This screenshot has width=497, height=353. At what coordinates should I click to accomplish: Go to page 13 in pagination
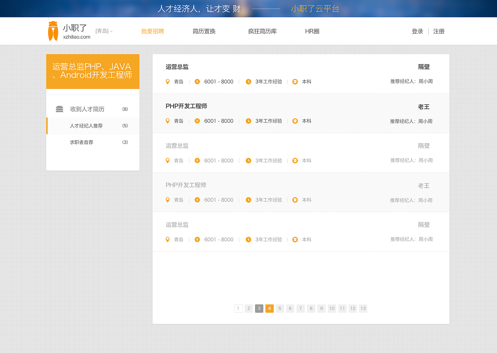(363, 308)
